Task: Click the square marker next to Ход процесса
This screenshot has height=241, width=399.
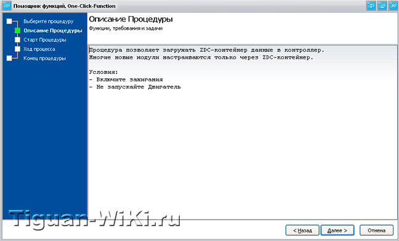Action: tap(18, 49)
